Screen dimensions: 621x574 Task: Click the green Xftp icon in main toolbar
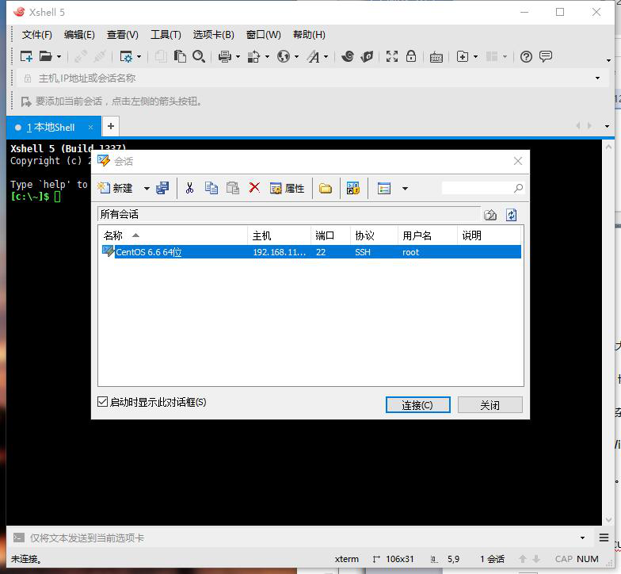(368, 56)
